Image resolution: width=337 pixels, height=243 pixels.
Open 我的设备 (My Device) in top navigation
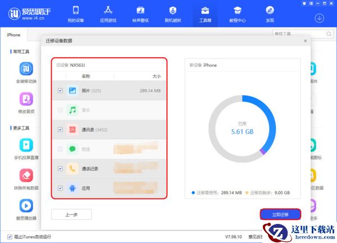click(76, 14)
